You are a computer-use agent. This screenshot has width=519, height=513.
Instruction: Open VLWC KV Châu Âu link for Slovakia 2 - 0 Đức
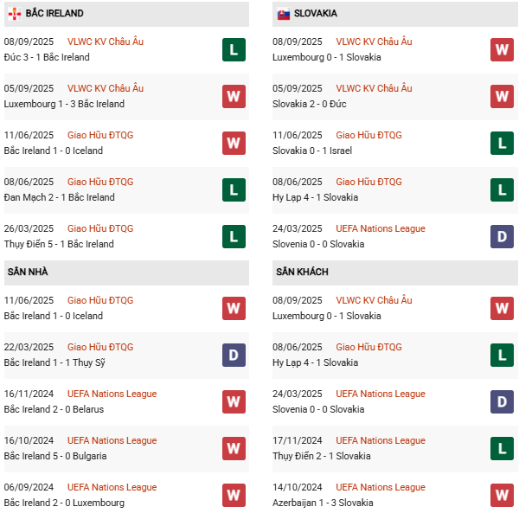click(x=374, y=88)
